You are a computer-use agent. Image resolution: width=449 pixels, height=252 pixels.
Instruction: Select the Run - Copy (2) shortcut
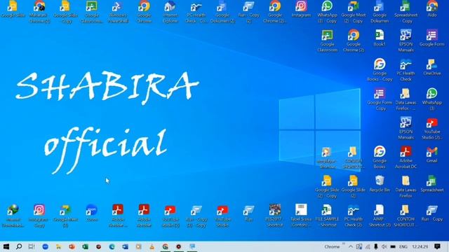(249, 11)
